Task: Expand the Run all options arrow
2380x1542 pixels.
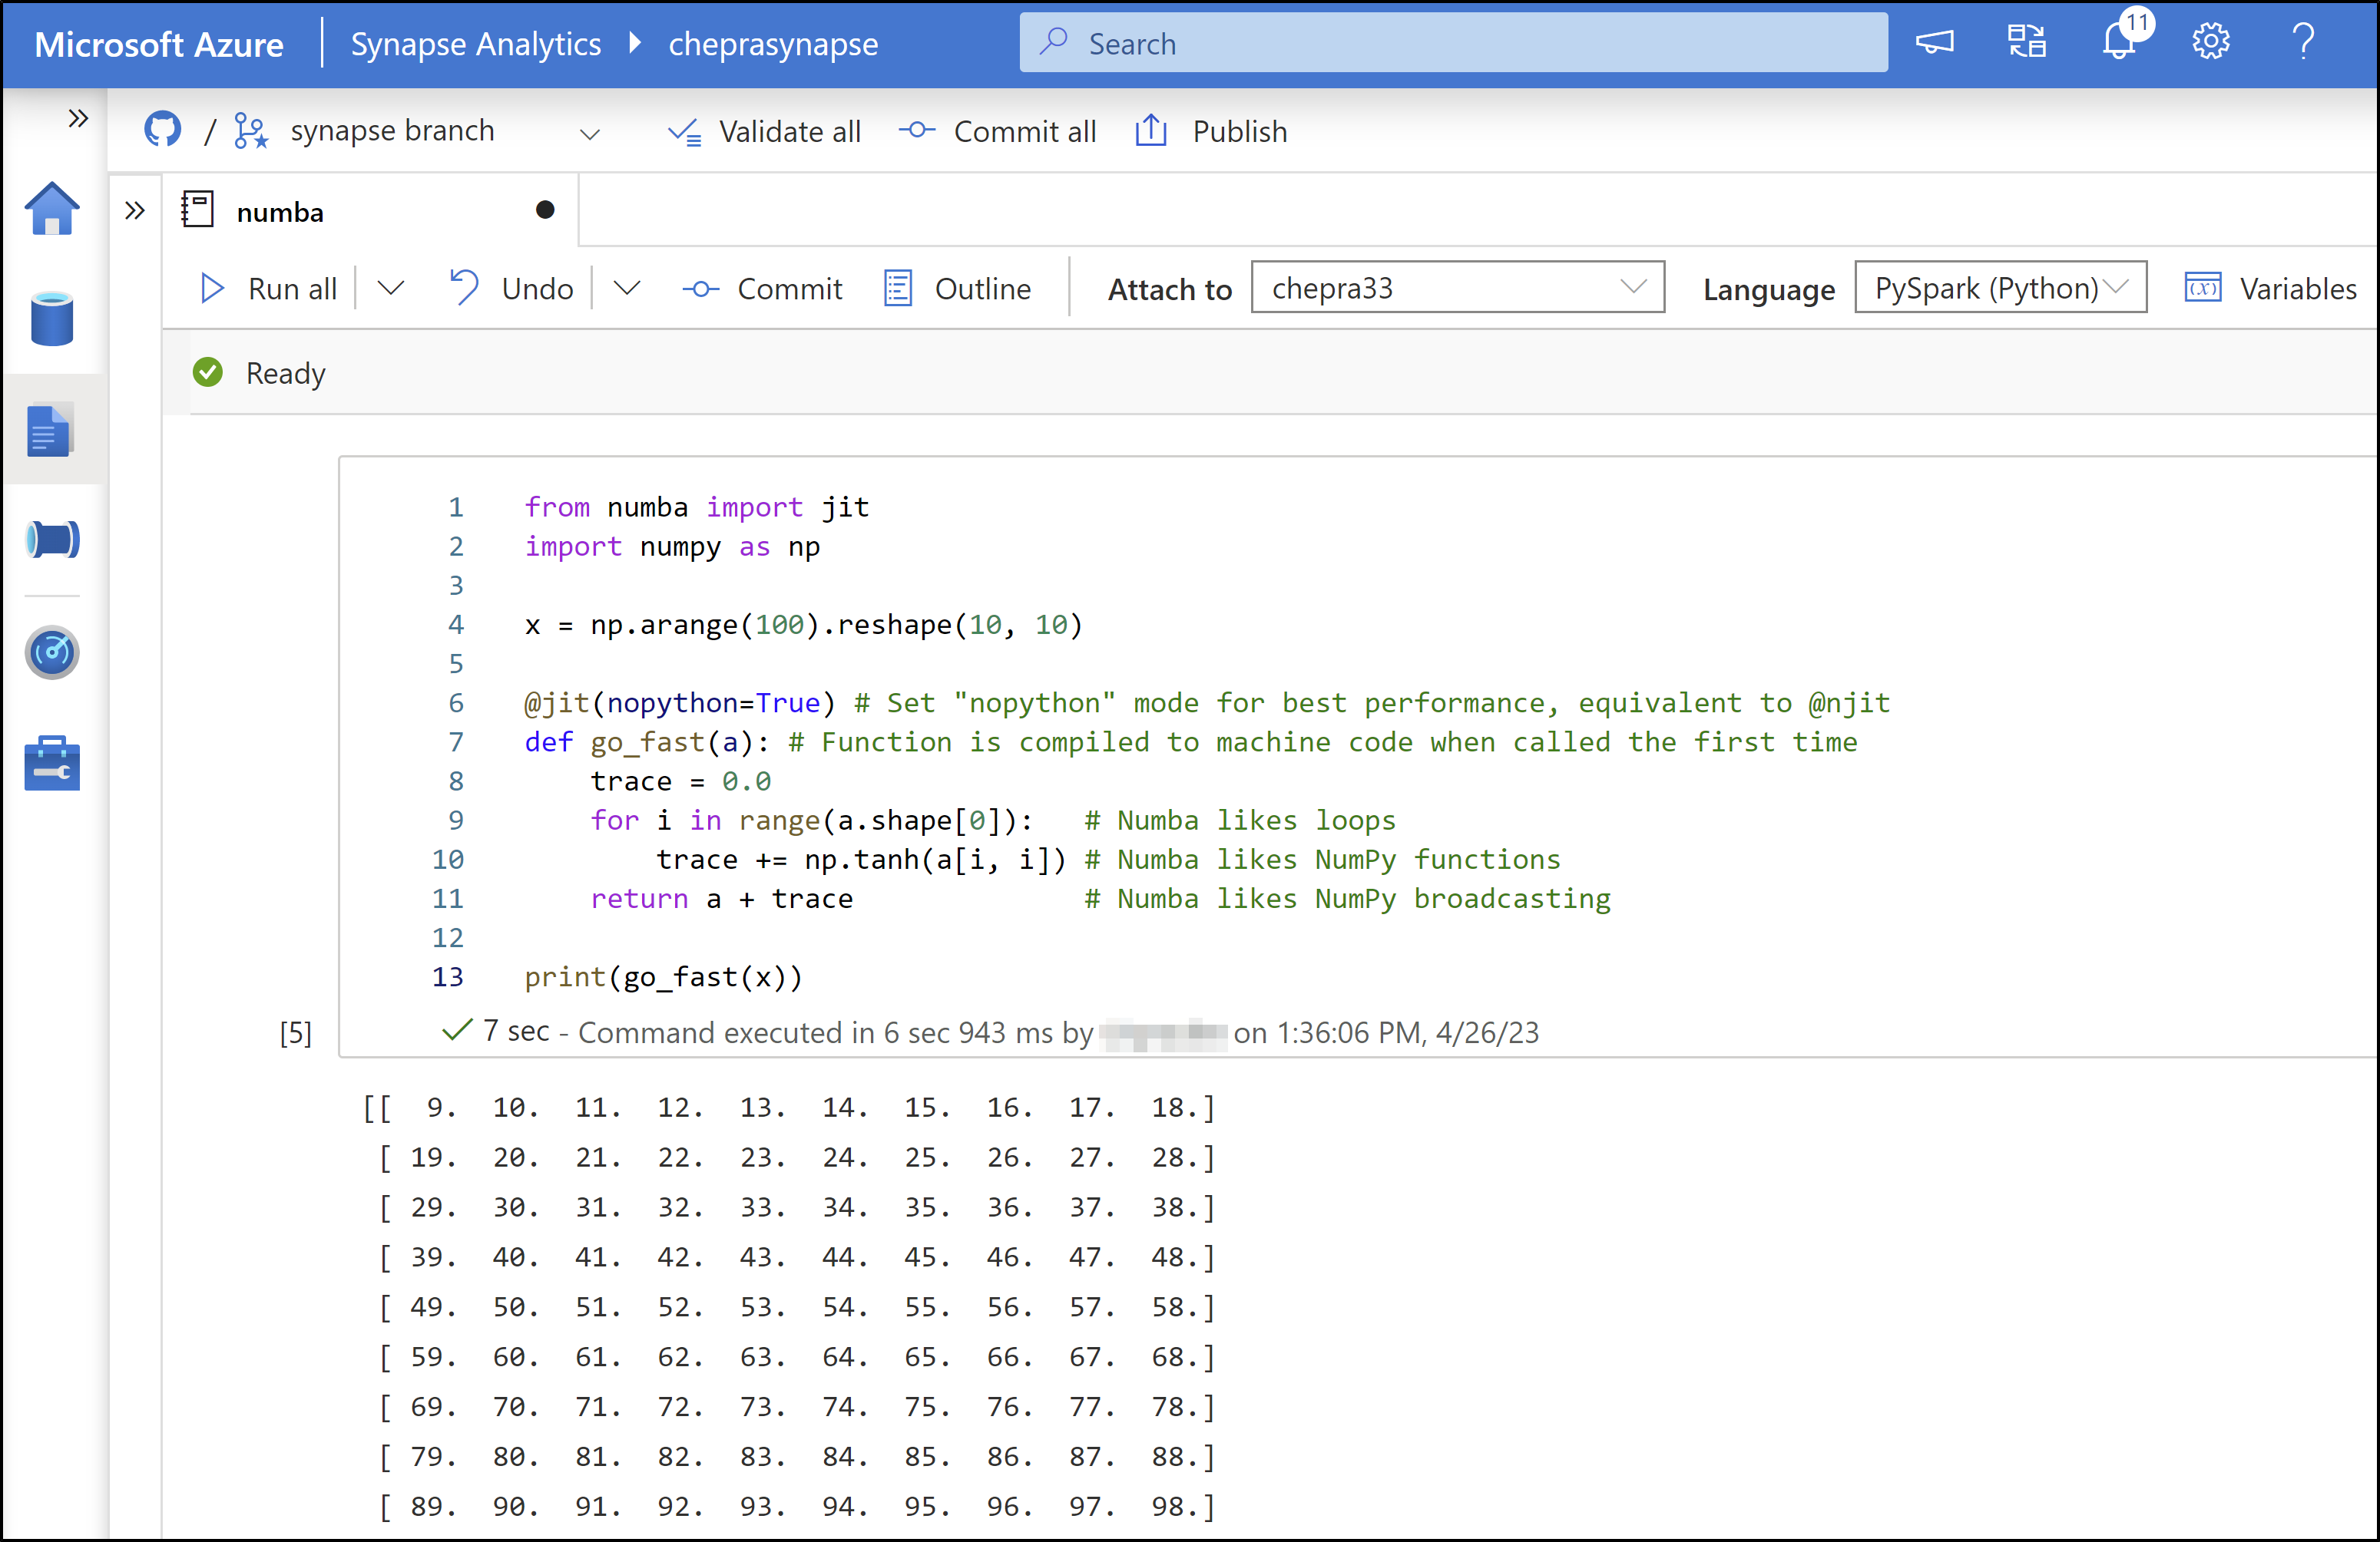Action: pyautogui.click(x=391, y=289)
